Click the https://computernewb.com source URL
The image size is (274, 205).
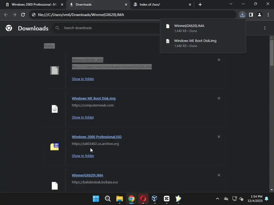point(93,105)
